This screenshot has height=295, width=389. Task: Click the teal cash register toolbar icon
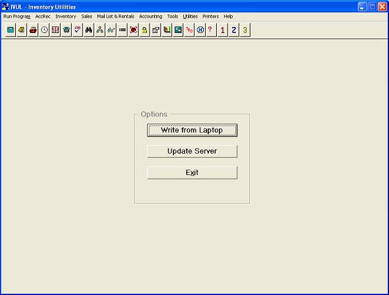pyautogui.click(x=10, y=30)
